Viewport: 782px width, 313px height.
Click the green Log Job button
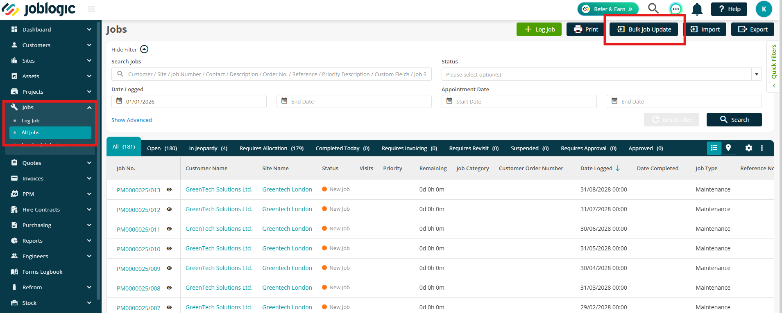pos(539,29)
